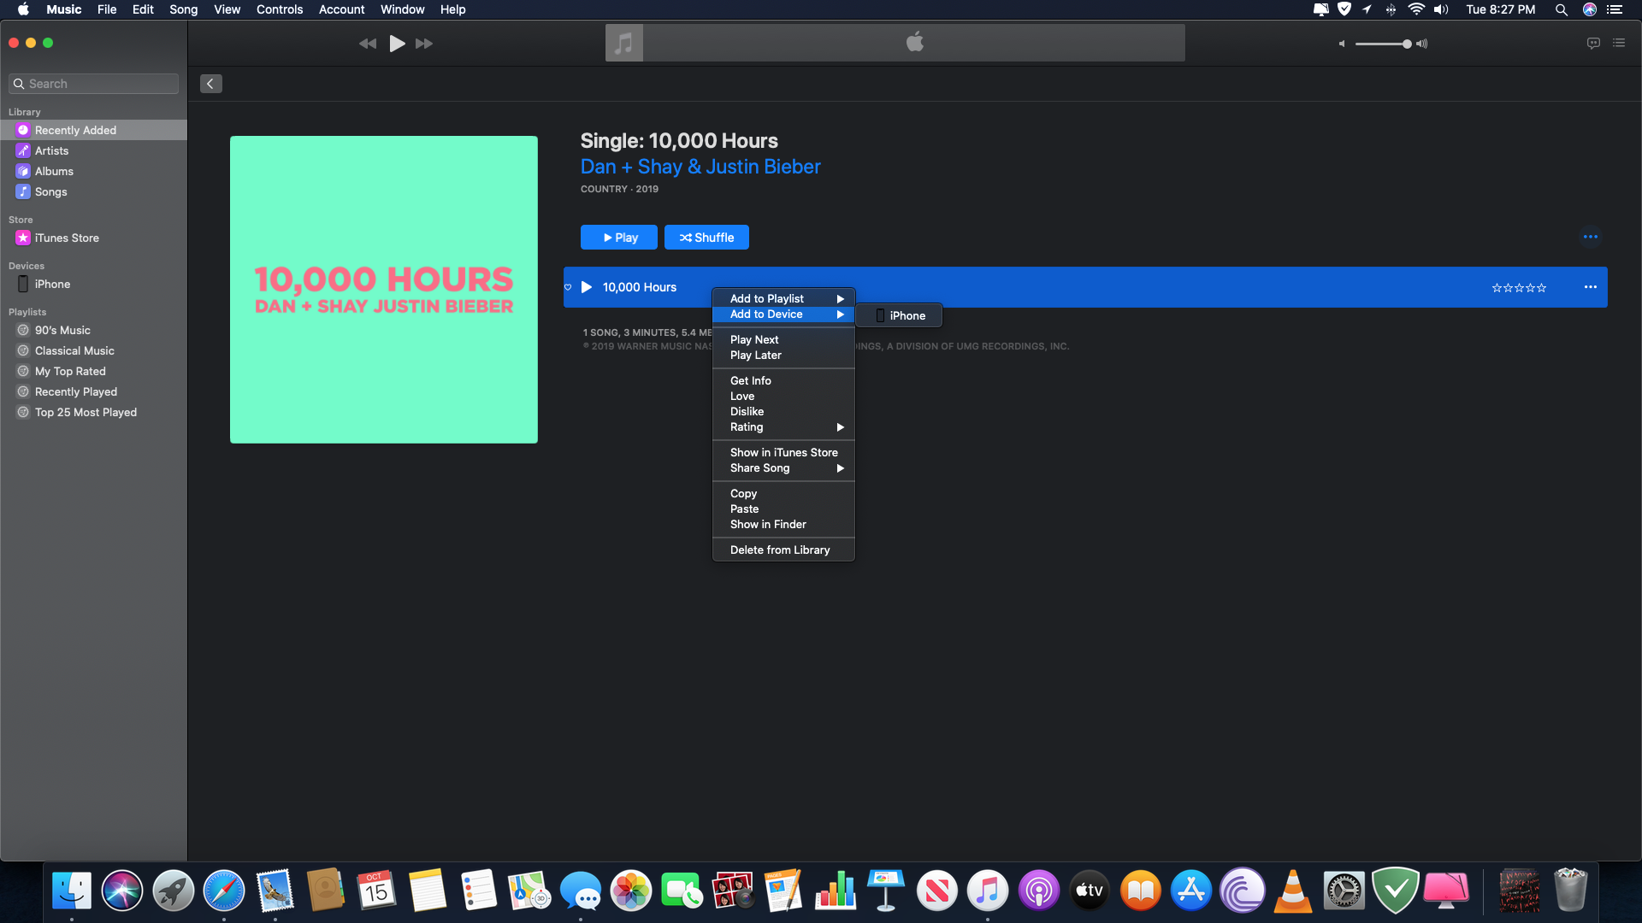Choose iPhone in Add to Device submenu
1642x923 pixels.
pyautogui.click(x=900, y=315)
